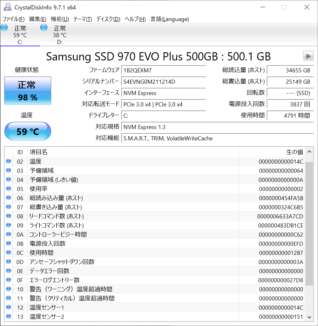Click the status orb for row 10 警告（ワーニング）温度超過時間

[9, 289]
